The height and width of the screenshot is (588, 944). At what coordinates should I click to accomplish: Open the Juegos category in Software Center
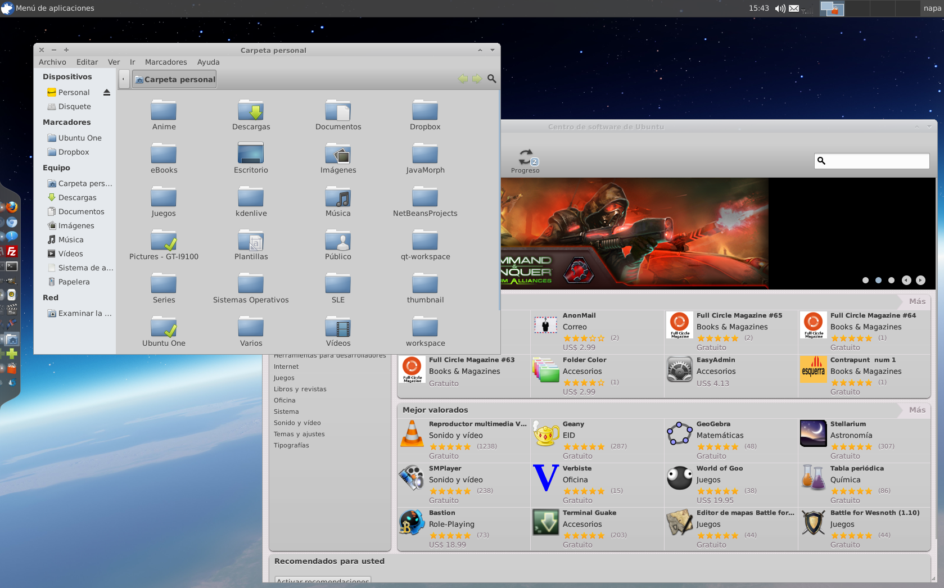tap(284, 378)
